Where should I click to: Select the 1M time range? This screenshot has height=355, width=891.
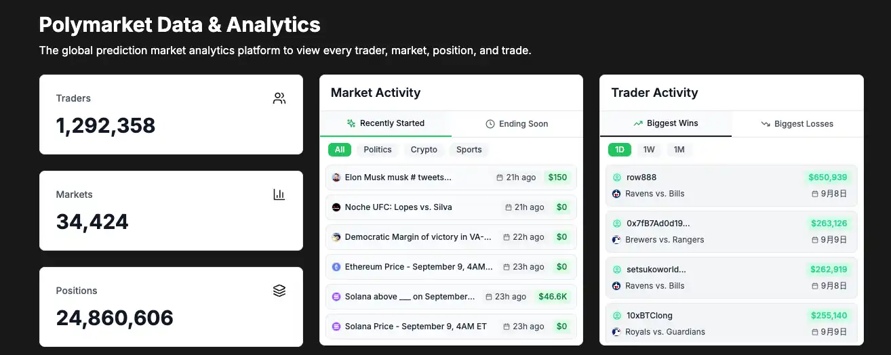click(679, 150)
